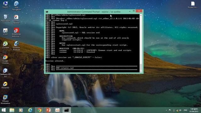Open Web Navigation desktop shortcut
This screenshot has width=201, height=113.
(x=16, y=6)
